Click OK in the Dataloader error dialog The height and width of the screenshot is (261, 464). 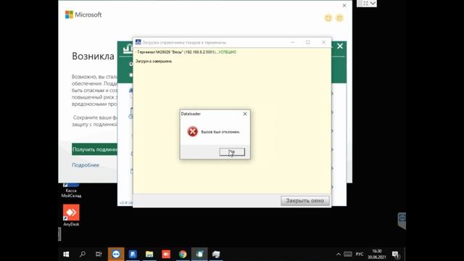coord(232,152)
